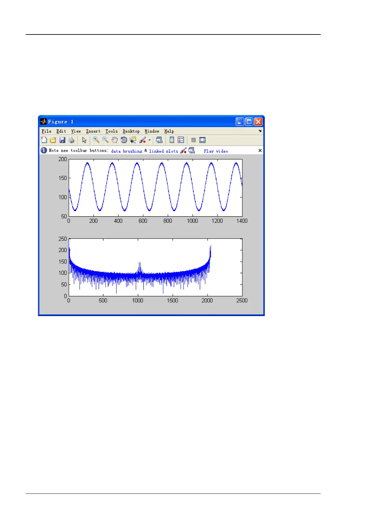Save the figure with the floppy icon

click(62, 140)
